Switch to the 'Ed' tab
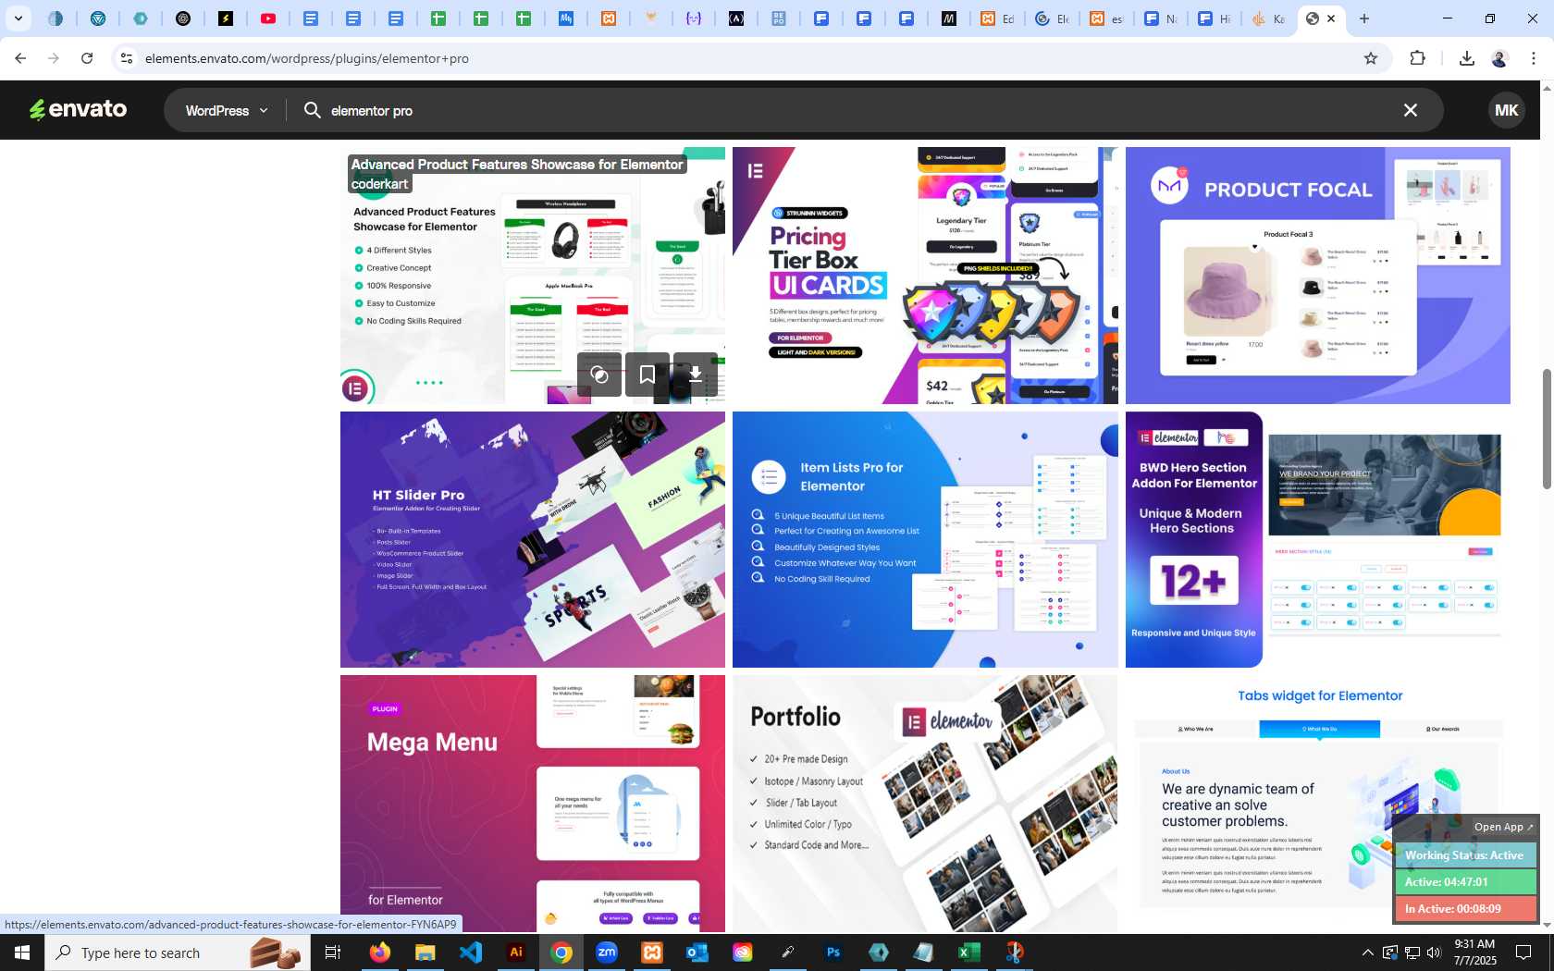 pyautogui.click(x=997, y=18)
